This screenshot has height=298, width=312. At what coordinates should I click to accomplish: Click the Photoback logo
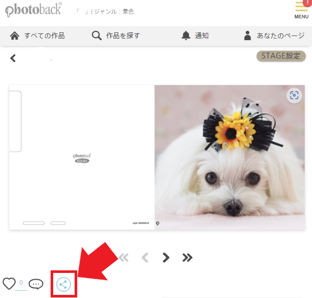click(x=33, y=10)
